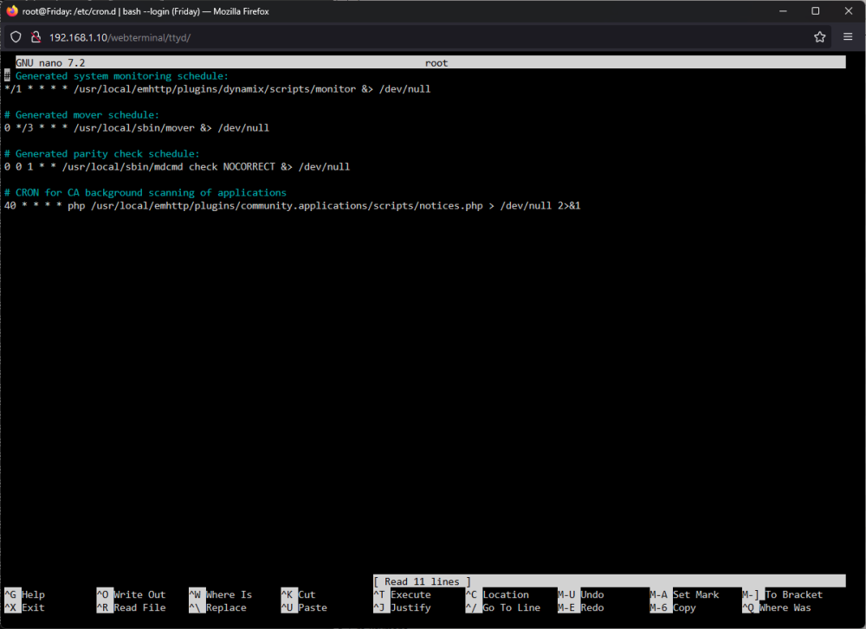Click the 'Read 11 lines' status message
The height and width of the screenshot is (629, 866).
[x=422, y=581]
